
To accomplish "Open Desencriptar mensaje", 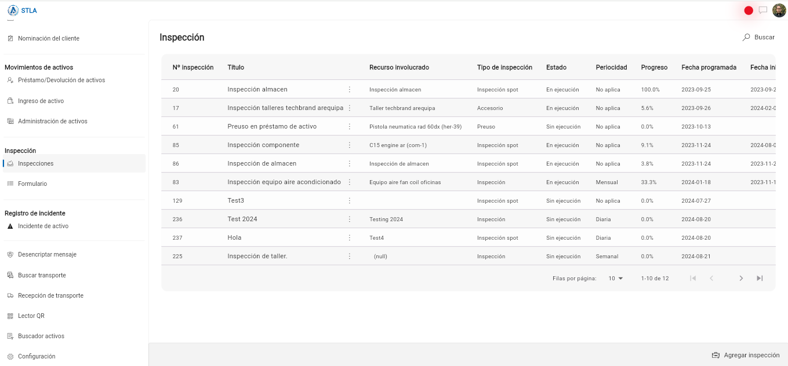I will [47, 254].
